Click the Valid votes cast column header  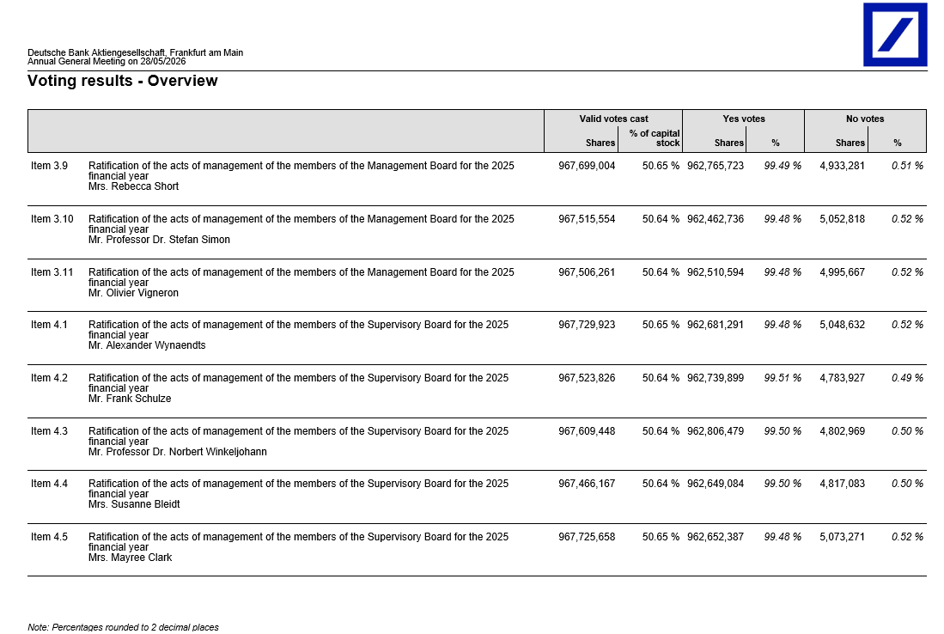coord(613,119)
